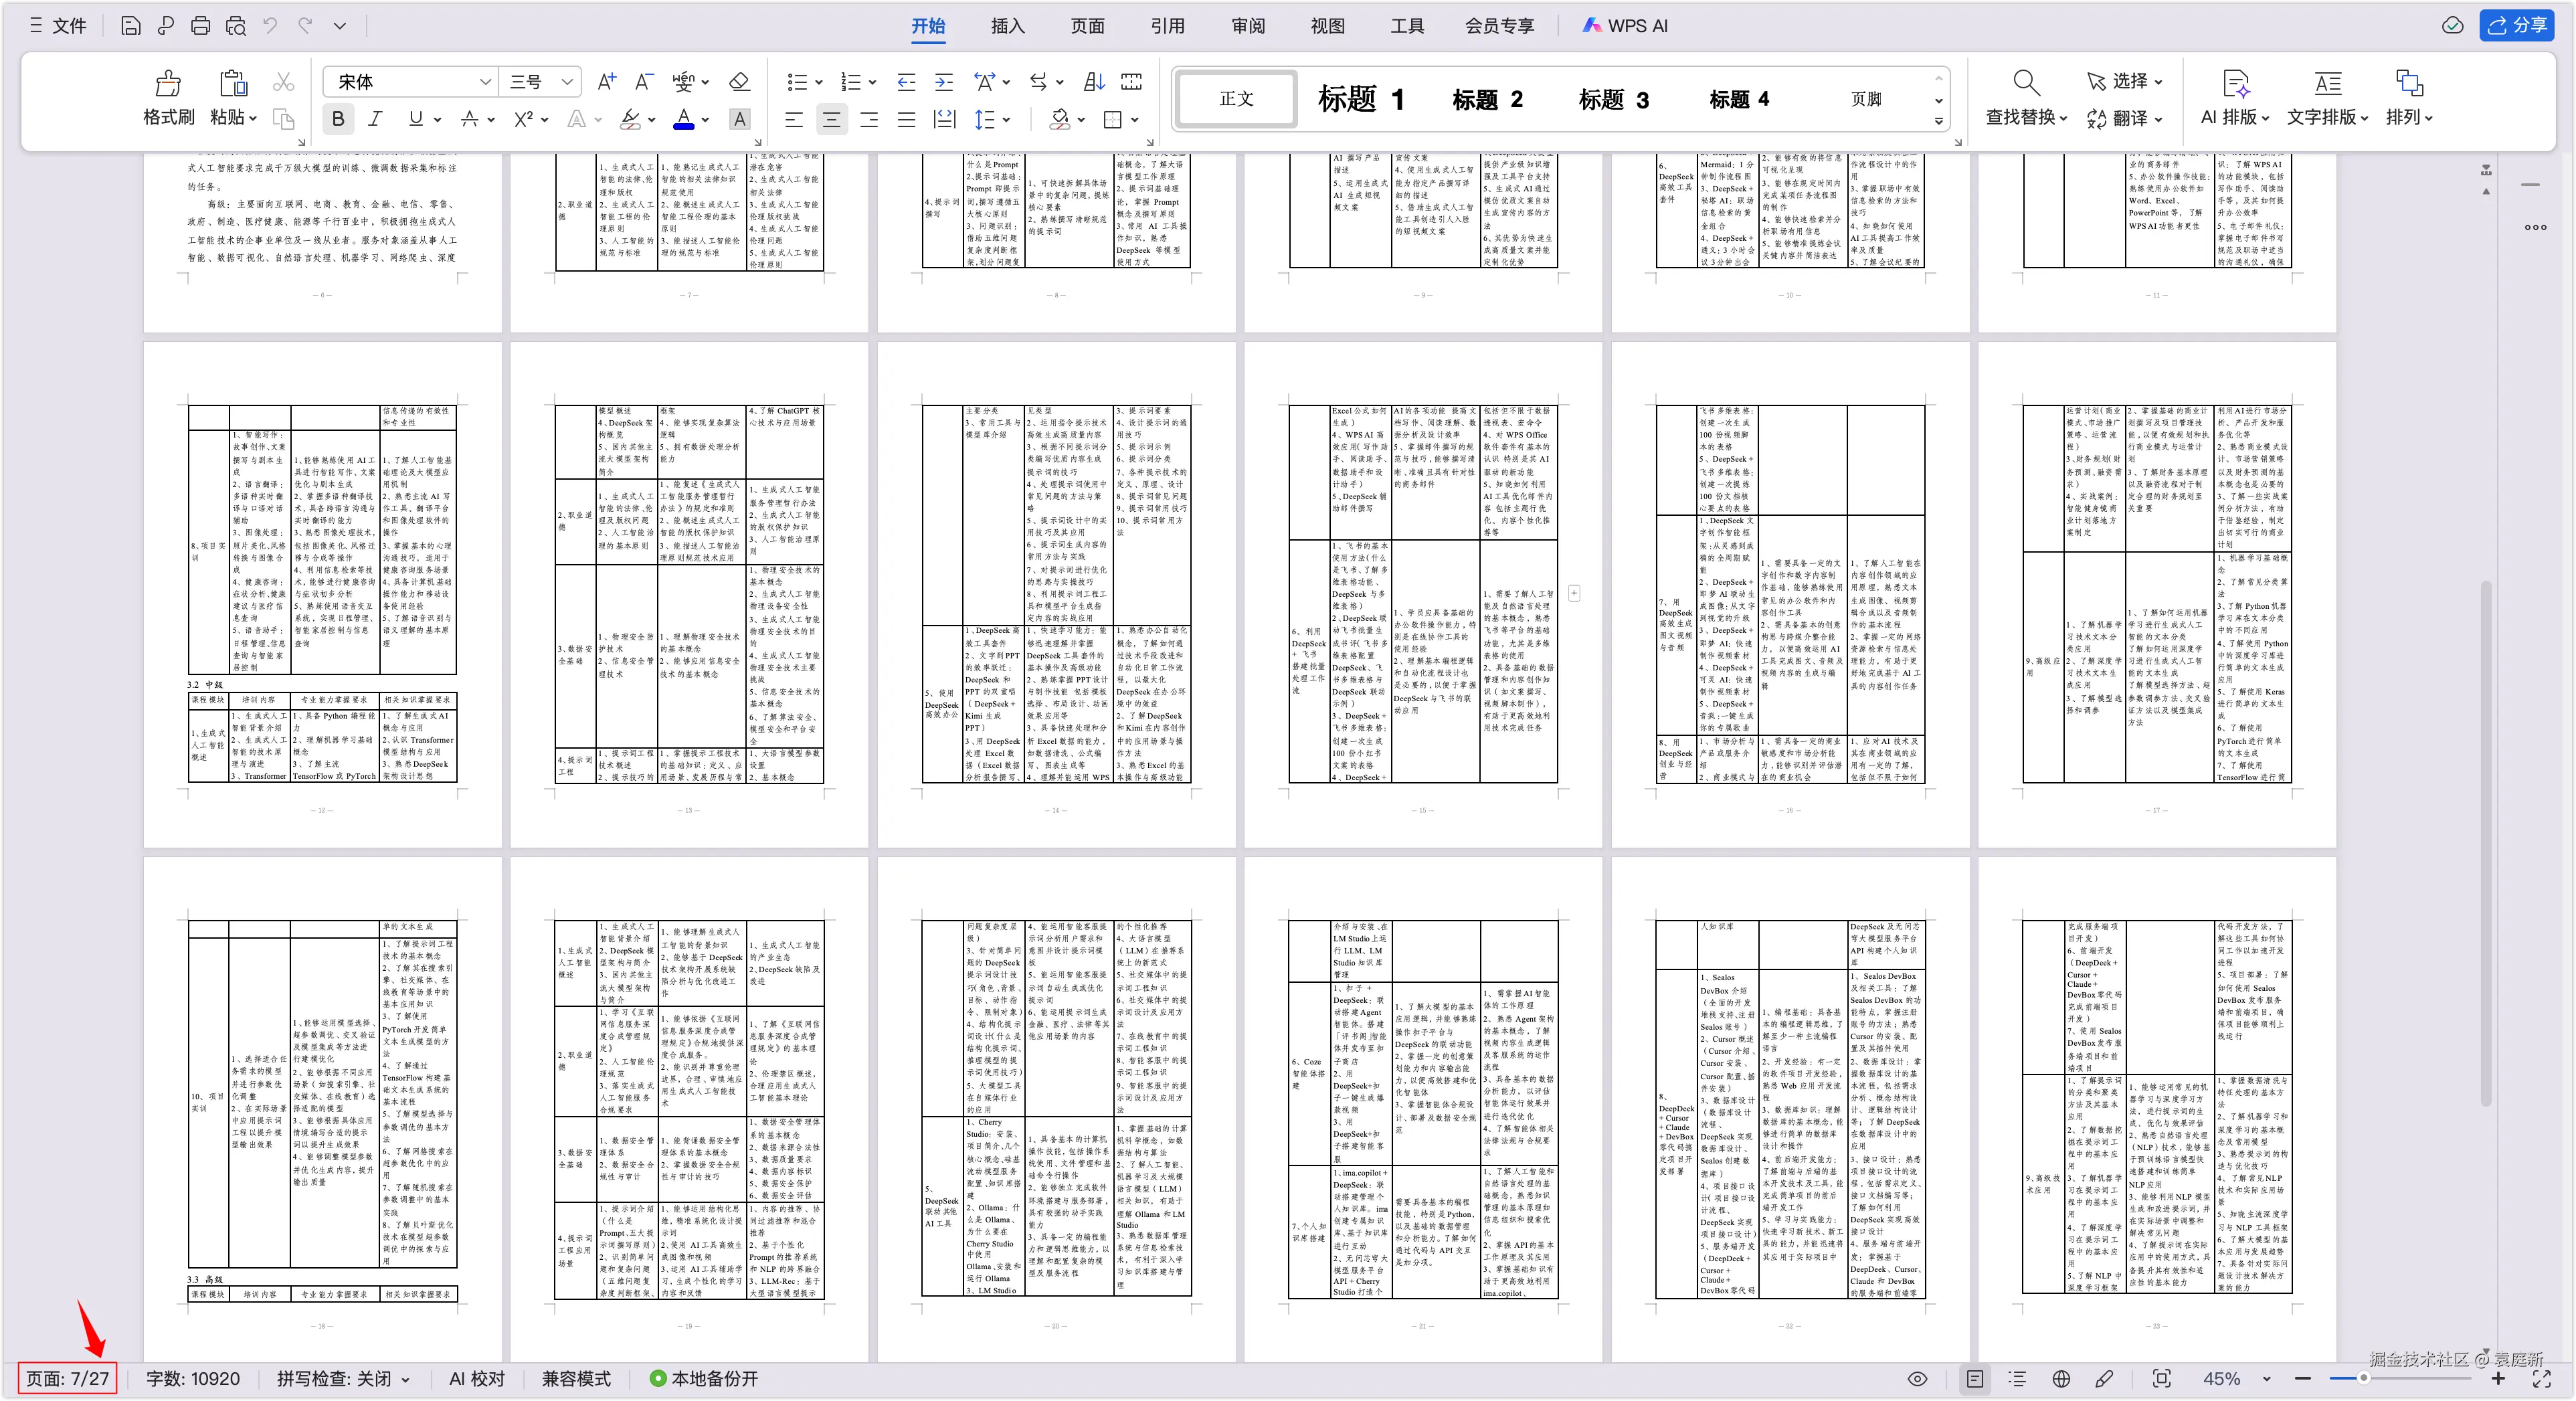Screen dimensions: 2576x1401
Task: Open the 审阅 ribbon tab
Action: pos(1247,26)
